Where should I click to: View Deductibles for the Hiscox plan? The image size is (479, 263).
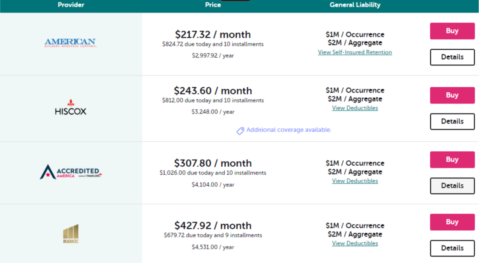tap(355, 108)
